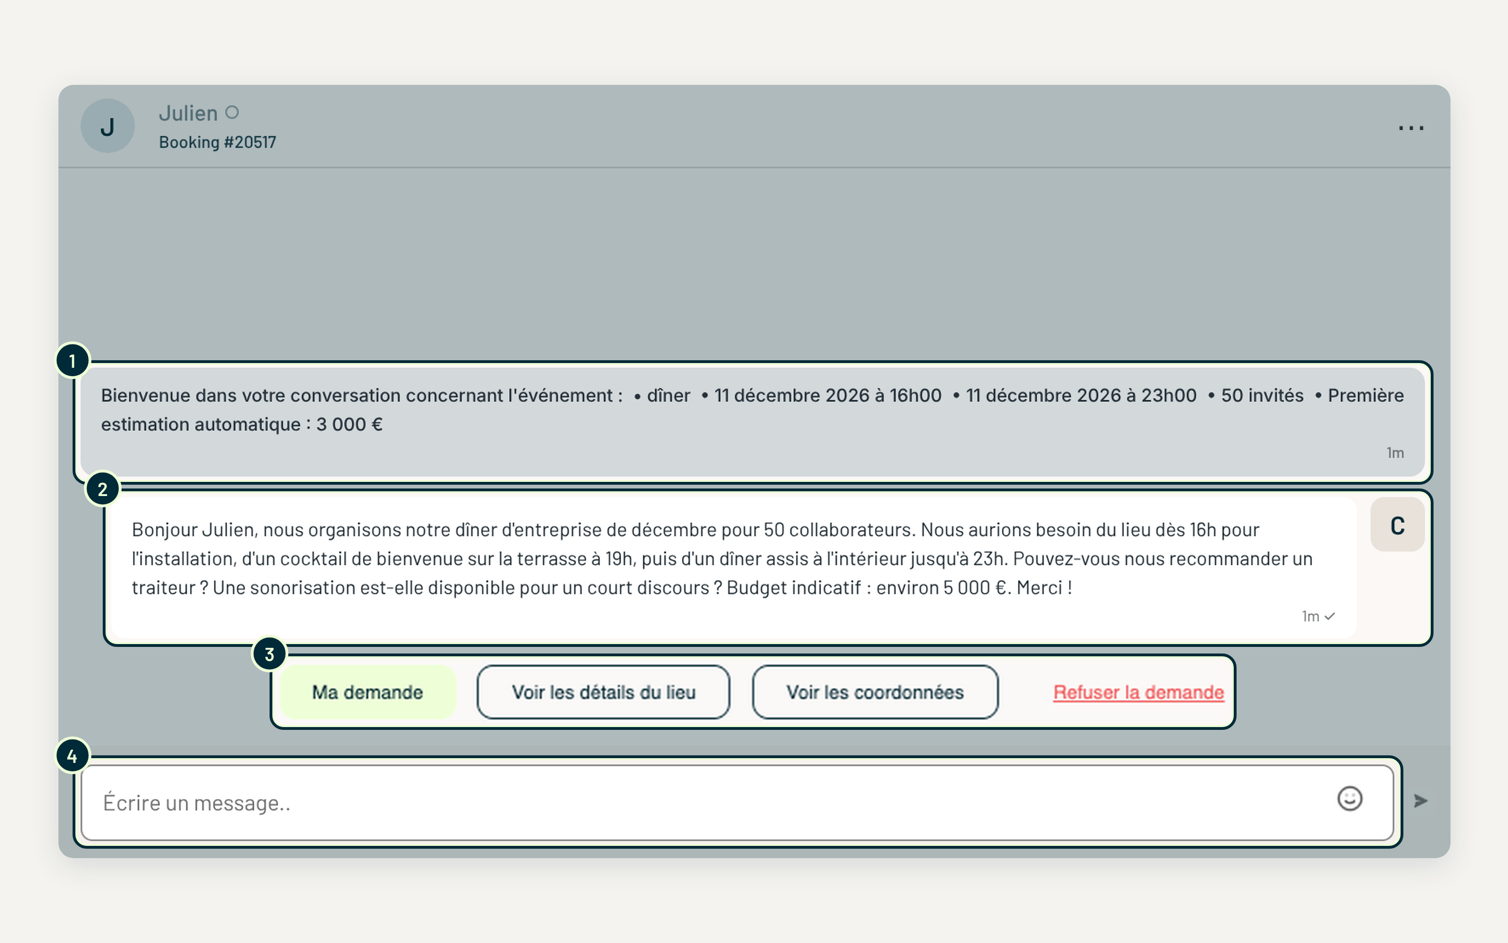Click the Booking #20517 label
Image resolution: width=1508 pixels, height=943 pixels.
pos(217,142)
